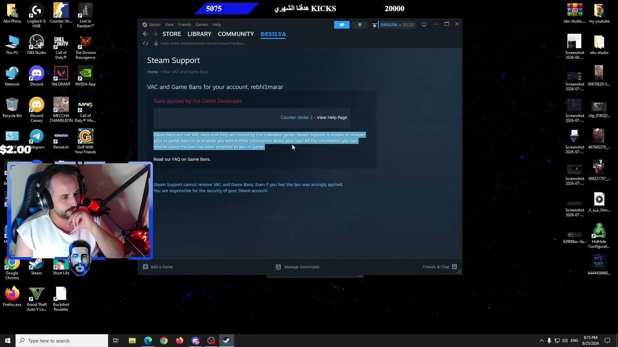Select the Steam taskbar icon
618x347 pixels.
pos(226,341)
